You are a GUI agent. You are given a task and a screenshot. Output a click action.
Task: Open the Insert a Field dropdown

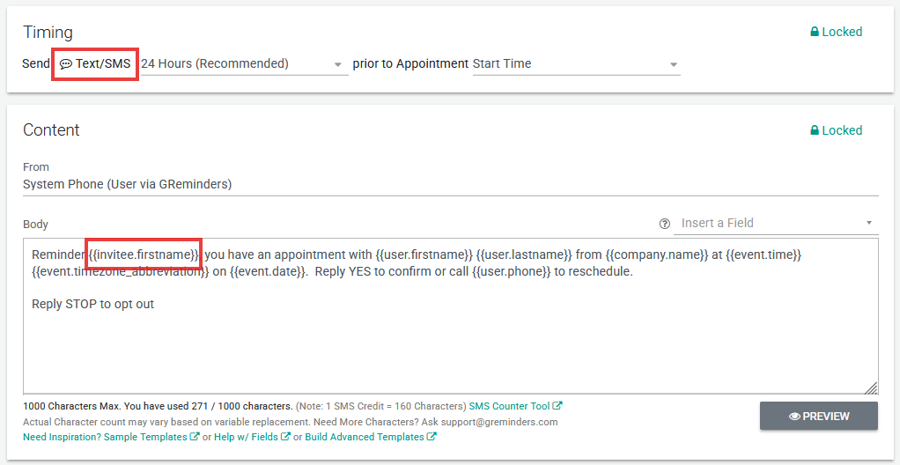click(x=778, y=224)
